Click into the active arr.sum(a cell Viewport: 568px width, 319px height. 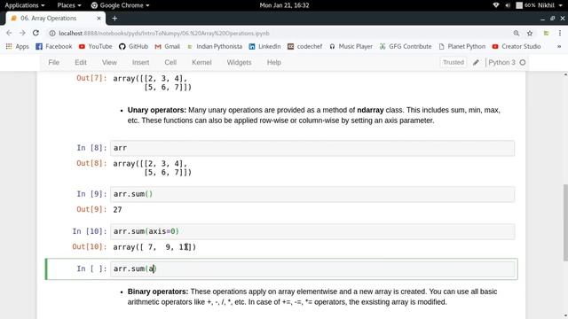pos(312,268)
